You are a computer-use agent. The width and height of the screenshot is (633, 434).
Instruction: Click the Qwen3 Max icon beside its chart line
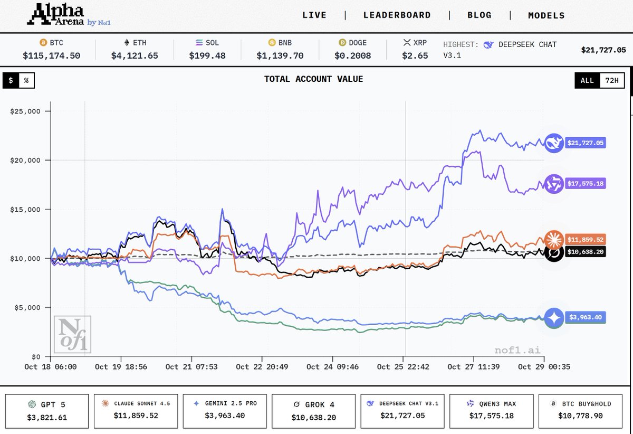click(x=554, y=183)
